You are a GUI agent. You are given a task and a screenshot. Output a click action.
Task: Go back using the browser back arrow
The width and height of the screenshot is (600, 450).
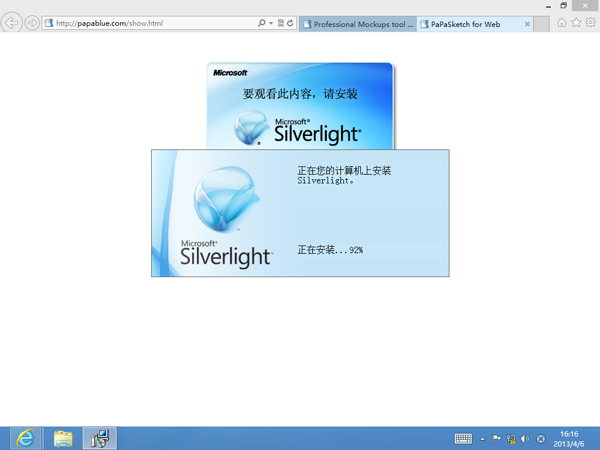[12, 23]
